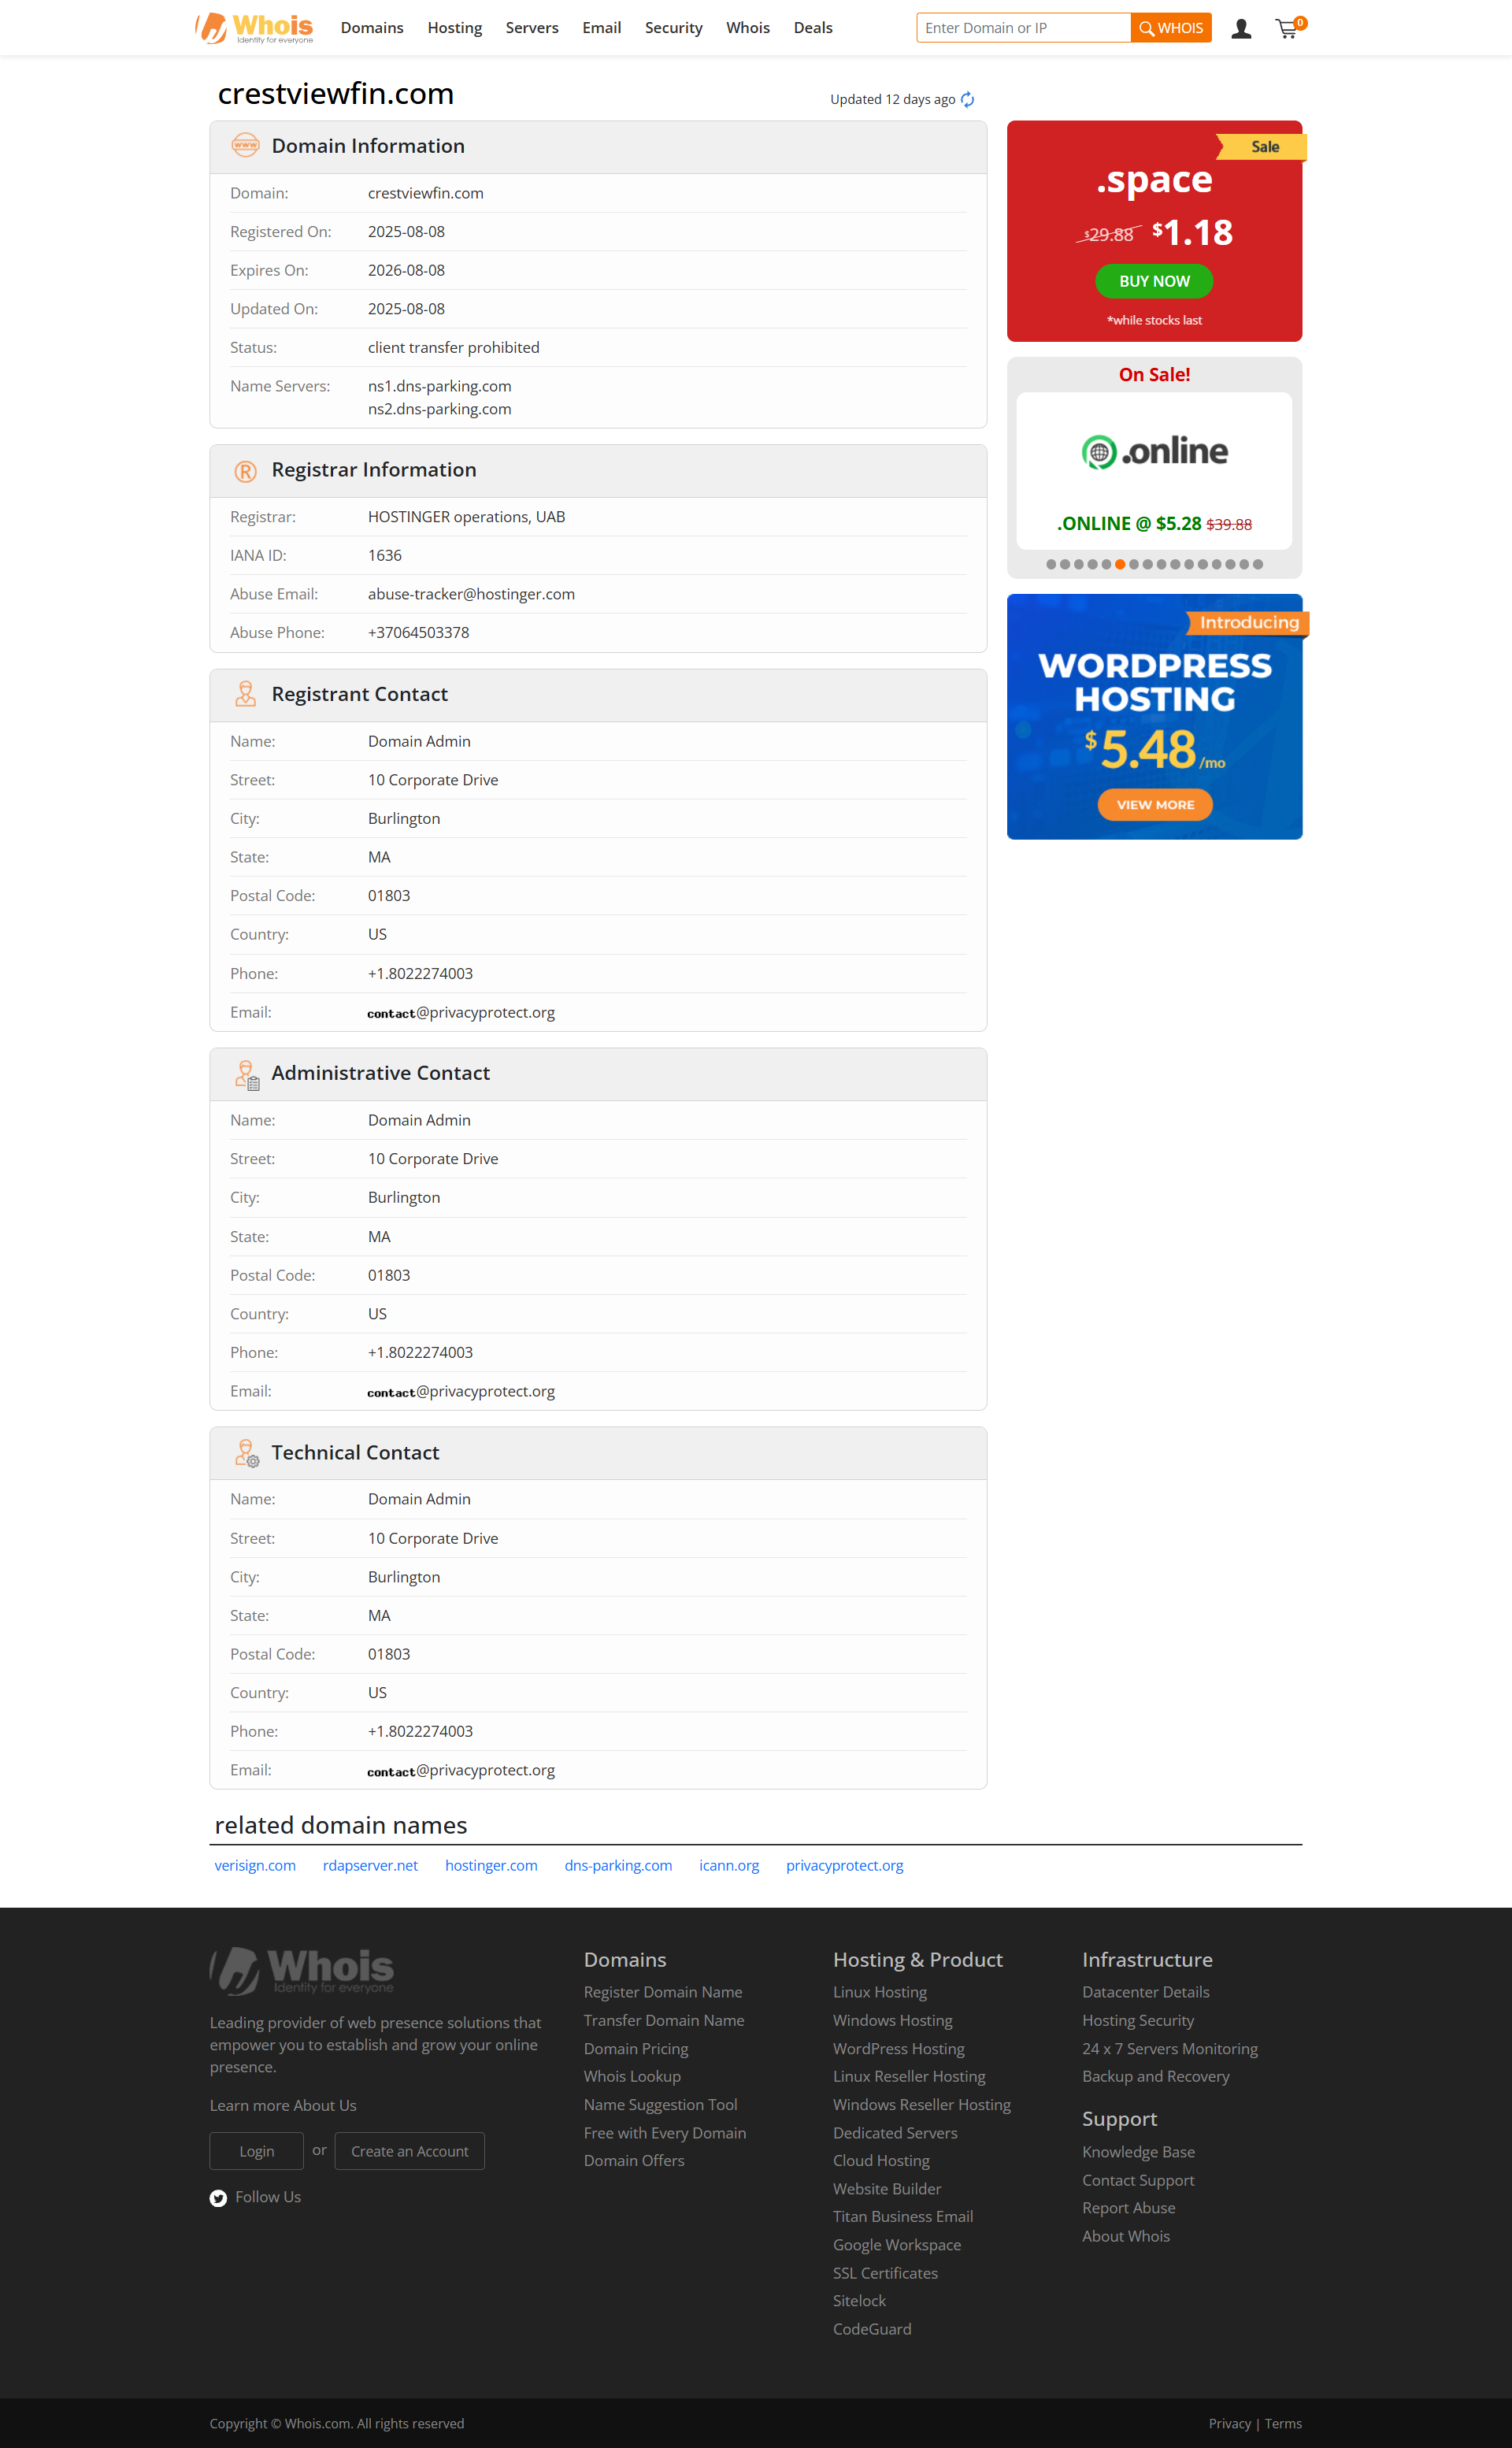Open hostinger.com related domain
This screenshot has width=1512, height=2448.
[x=491, y=1865]
